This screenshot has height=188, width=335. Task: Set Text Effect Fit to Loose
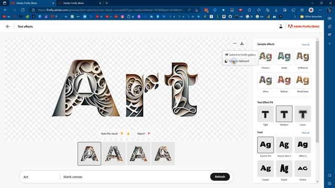[x=303, y=114]
